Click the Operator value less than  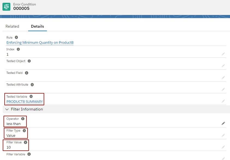coord(13,124)
